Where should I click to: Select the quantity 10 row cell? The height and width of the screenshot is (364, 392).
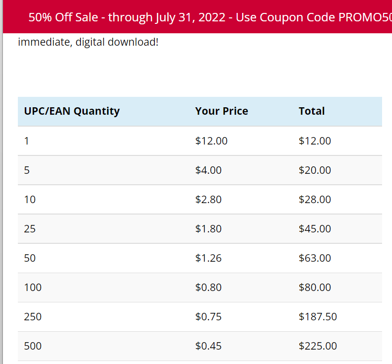(x=30, y=200)
